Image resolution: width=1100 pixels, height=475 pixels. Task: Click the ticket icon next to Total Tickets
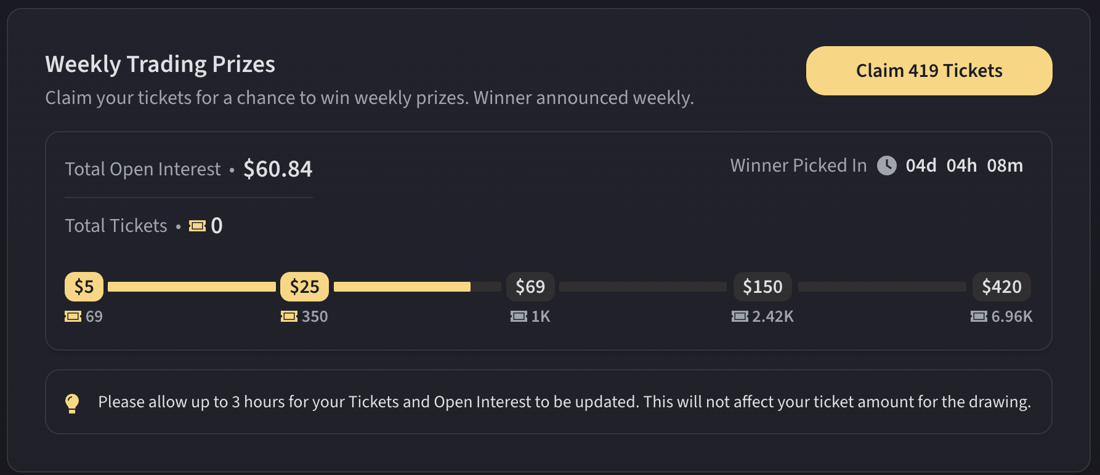coord(198,226)
